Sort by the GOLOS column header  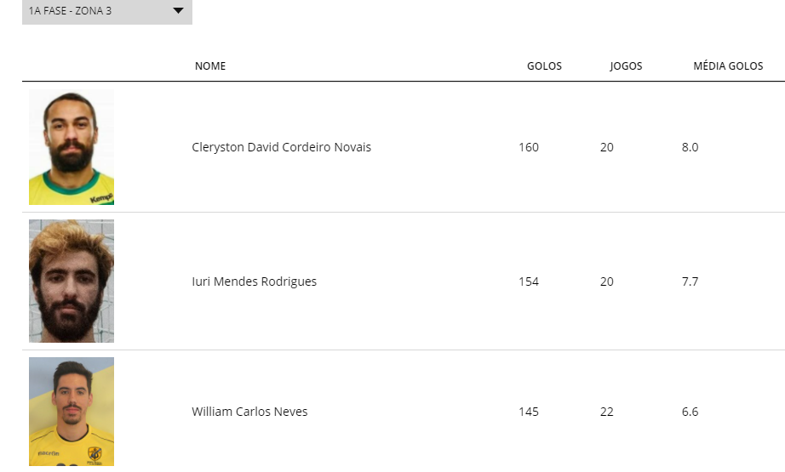(544, 66)
